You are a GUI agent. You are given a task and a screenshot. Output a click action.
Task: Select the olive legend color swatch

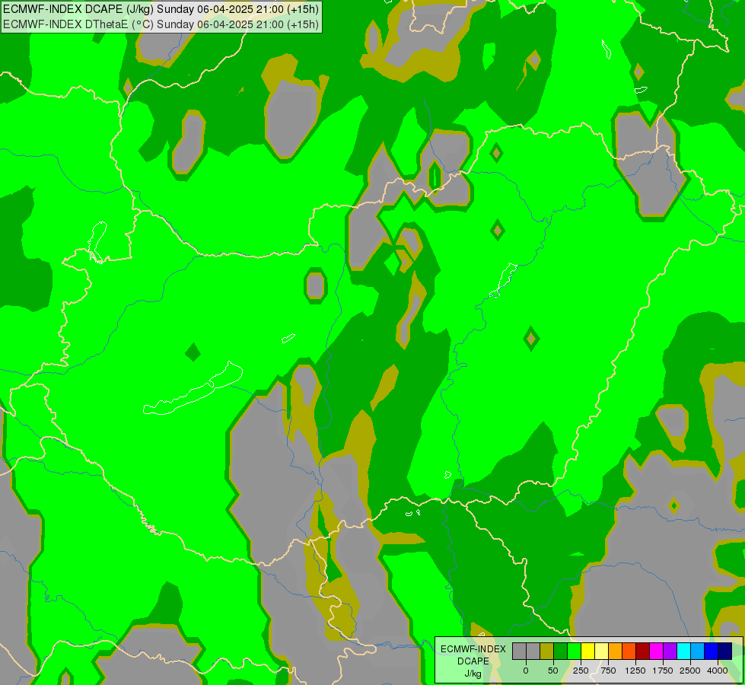(547, 652)
